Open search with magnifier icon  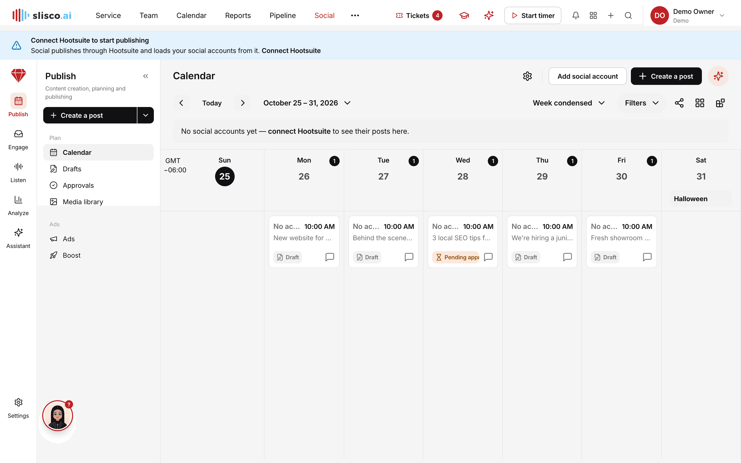tap(628, 15)
